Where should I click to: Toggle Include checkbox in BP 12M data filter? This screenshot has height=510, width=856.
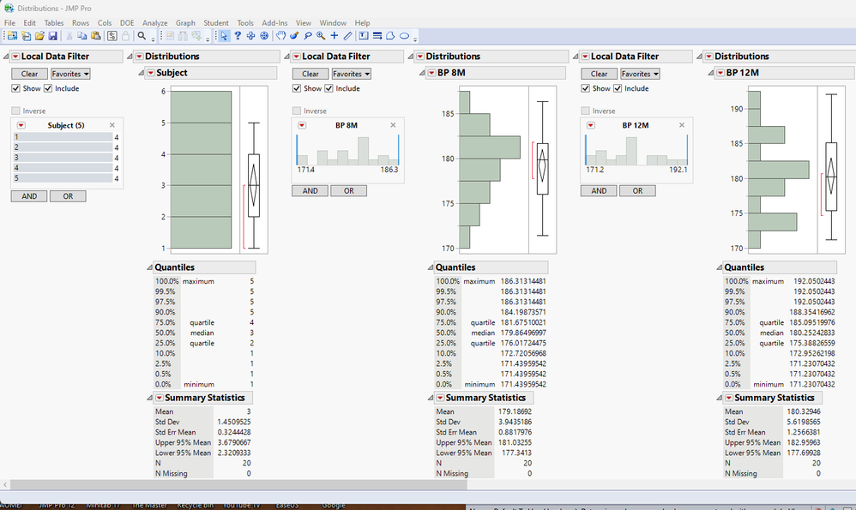click(x=618, y=88)
